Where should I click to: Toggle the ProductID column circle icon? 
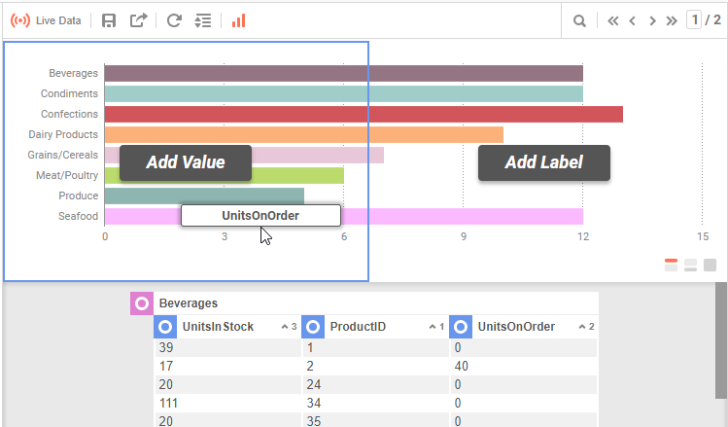(313, 327)
